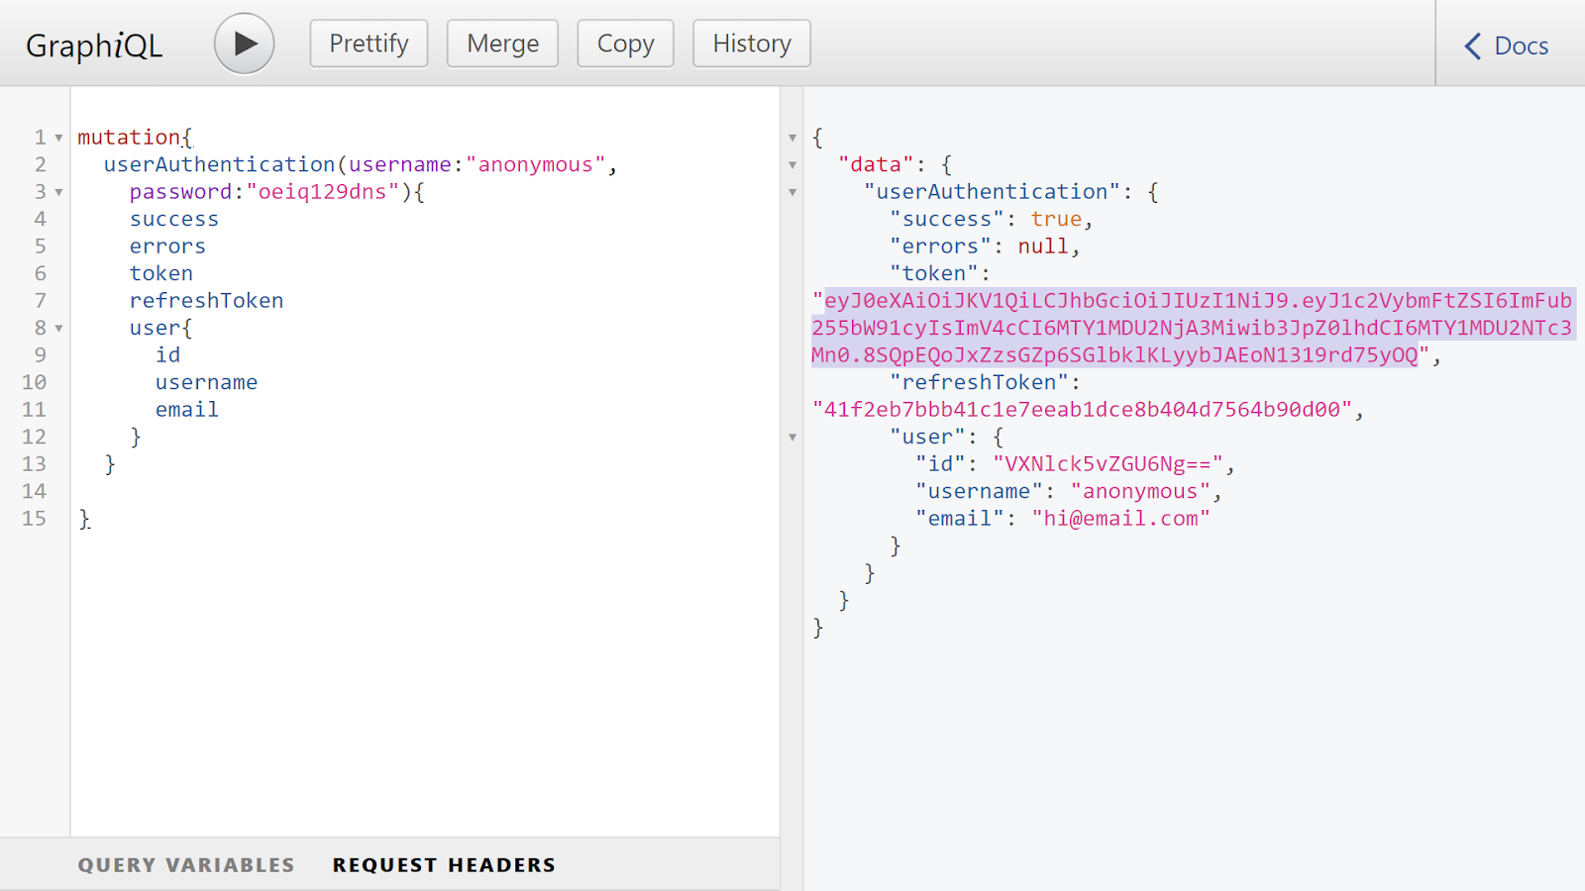Open the History panel
The image size is (1585, 891).
(x=751, y=44)
